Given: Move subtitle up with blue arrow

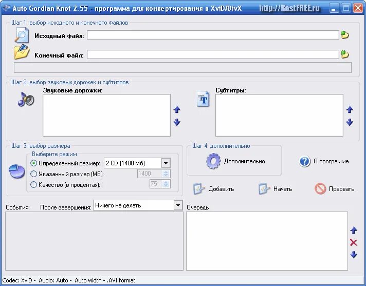Looking at the screenshot, I should pyautogui.click(x=350, y=109).
